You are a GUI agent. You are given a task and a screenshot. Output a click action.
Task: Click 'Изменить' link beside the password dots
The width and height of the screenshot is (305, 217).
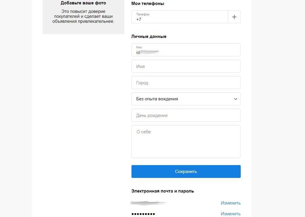(x=231, y=214)
